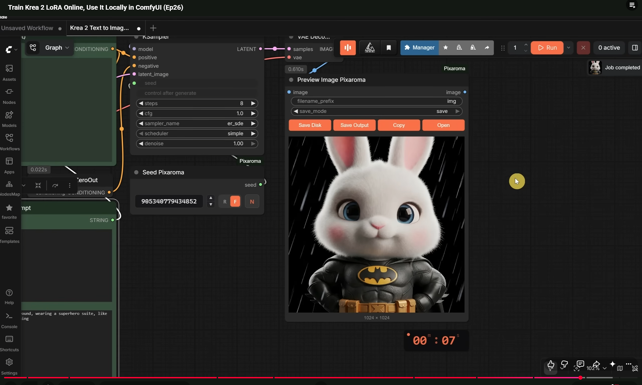The height and width of the screenshot is (385, 642).
Task: Open the sampler_name combo (er_sde)
Action: 197,123
